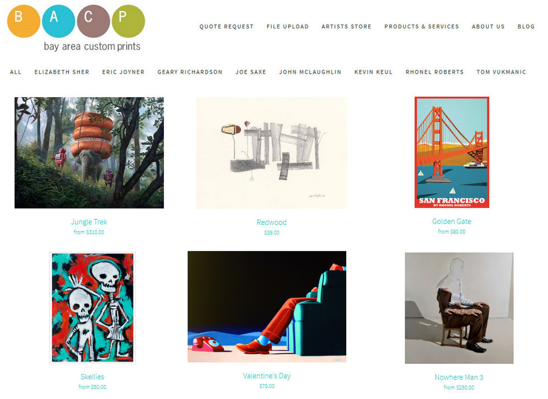Click the Nowhere Man 3 title link
Viewport: 548px width, 399px height.
[459, 377]
